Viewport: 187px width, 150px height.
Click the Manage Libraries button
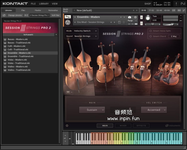[15, 15]
